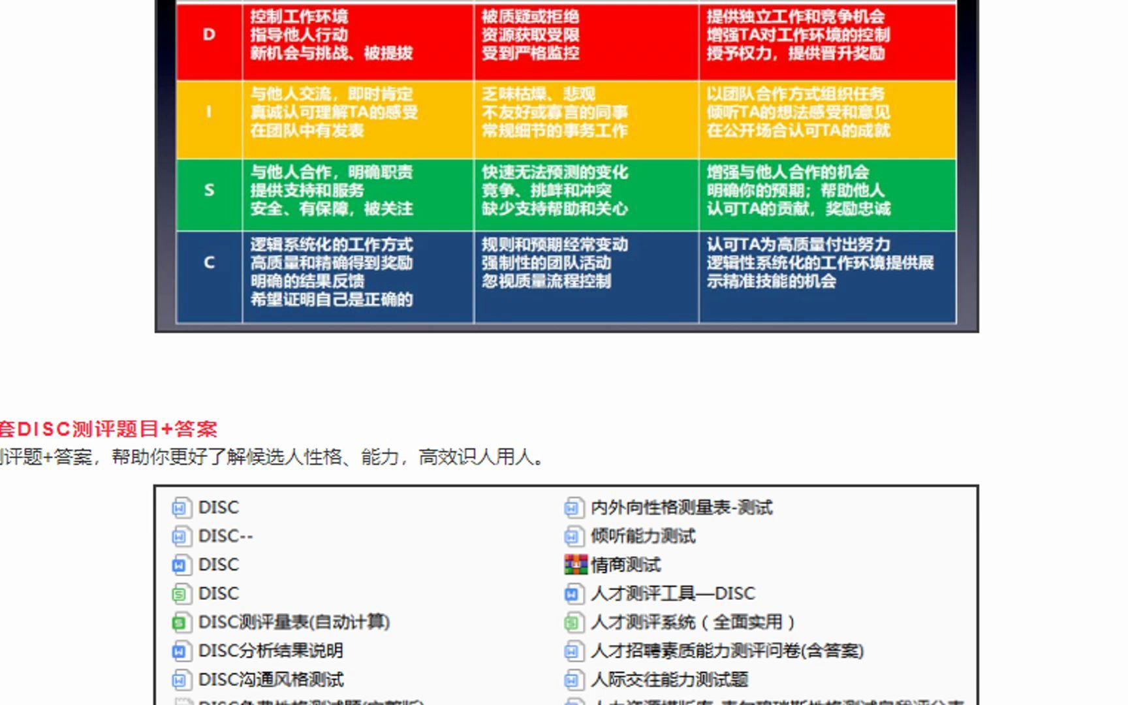The image size is (1128, 705).
Task: Click the document icon of DISC沟通风格测试
Action: click(181, 680)
